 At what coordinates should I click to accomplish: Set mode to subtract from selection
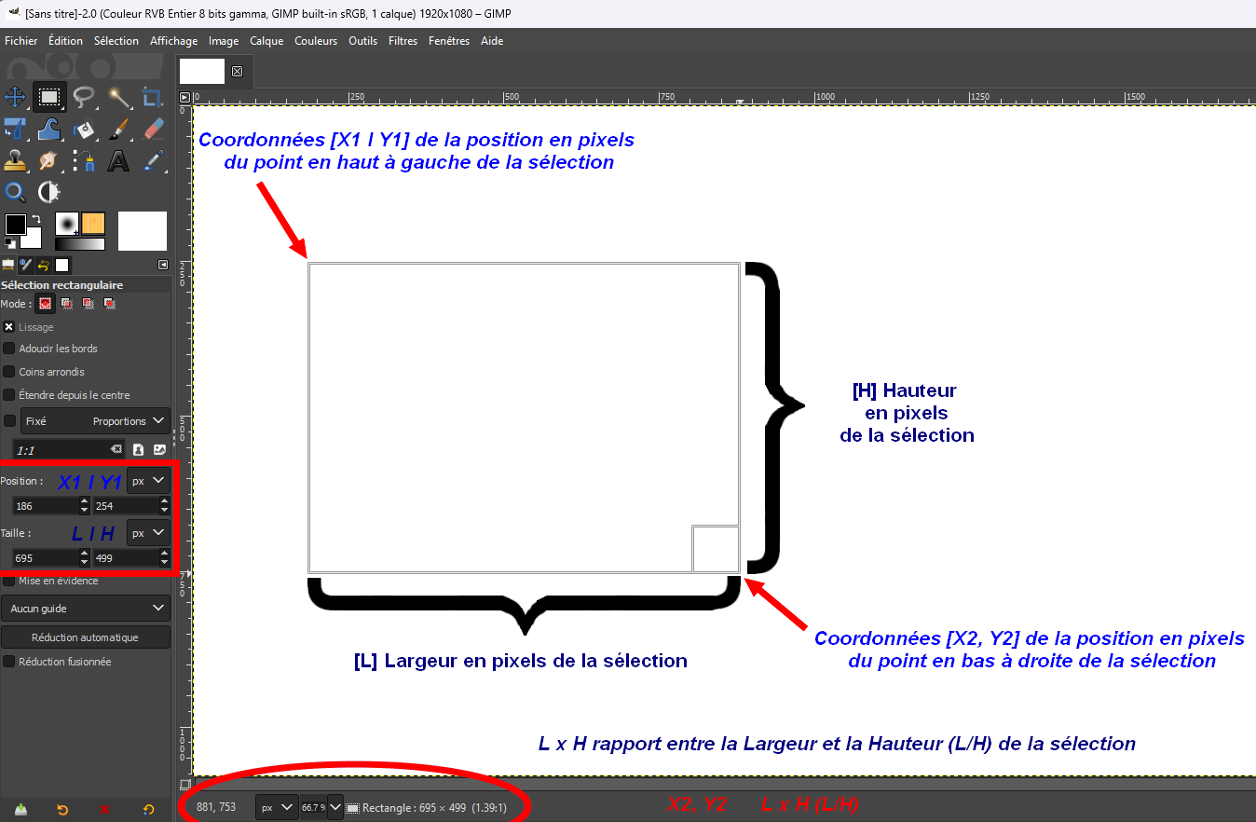[88, 304]
